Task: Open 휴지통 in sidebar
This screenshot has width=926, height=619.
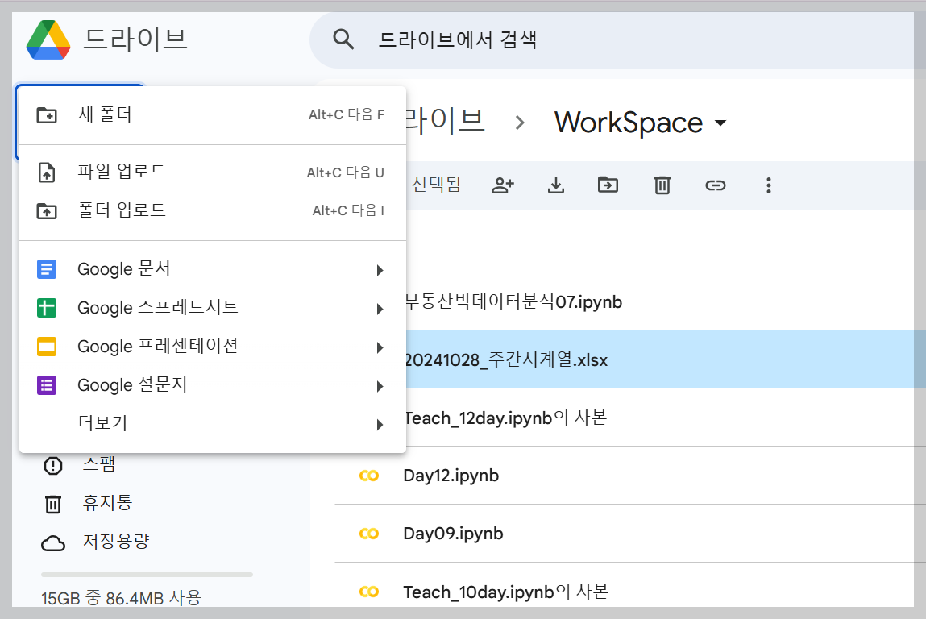Action: coord(107,503)
